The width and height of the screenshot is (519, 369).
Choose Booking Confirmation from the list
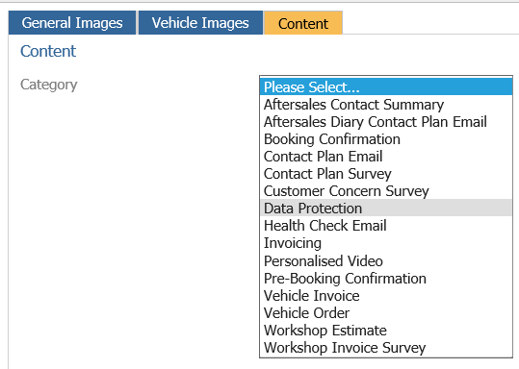[x=386, y=139]
